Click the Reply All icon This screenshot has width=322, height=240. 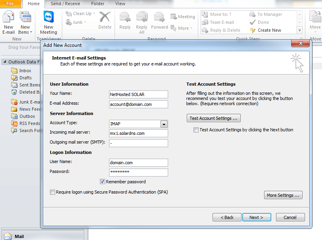[142, 17]
